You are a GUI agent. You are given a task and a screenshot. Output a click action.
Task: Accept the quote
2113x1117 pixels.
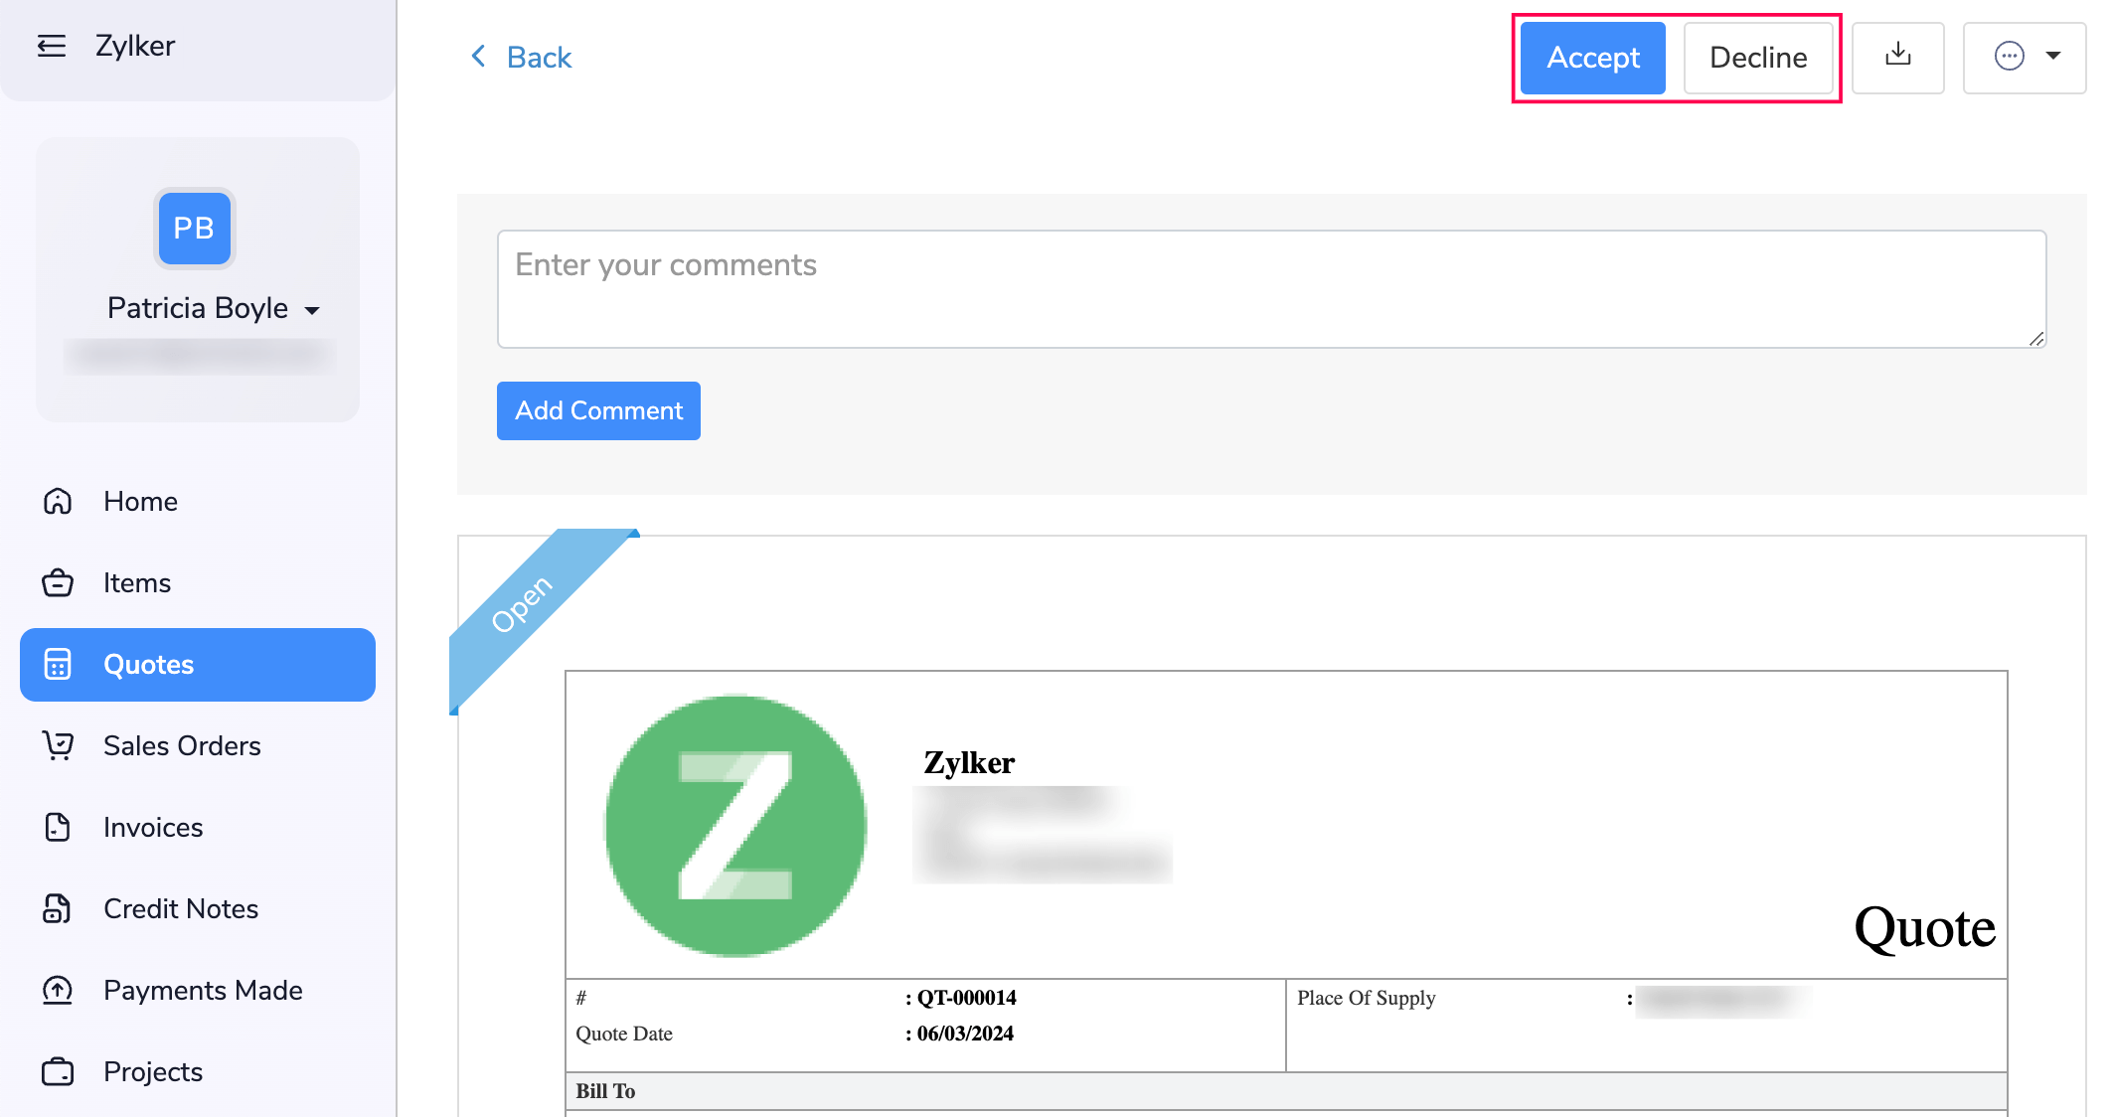tap(1591, 57)
